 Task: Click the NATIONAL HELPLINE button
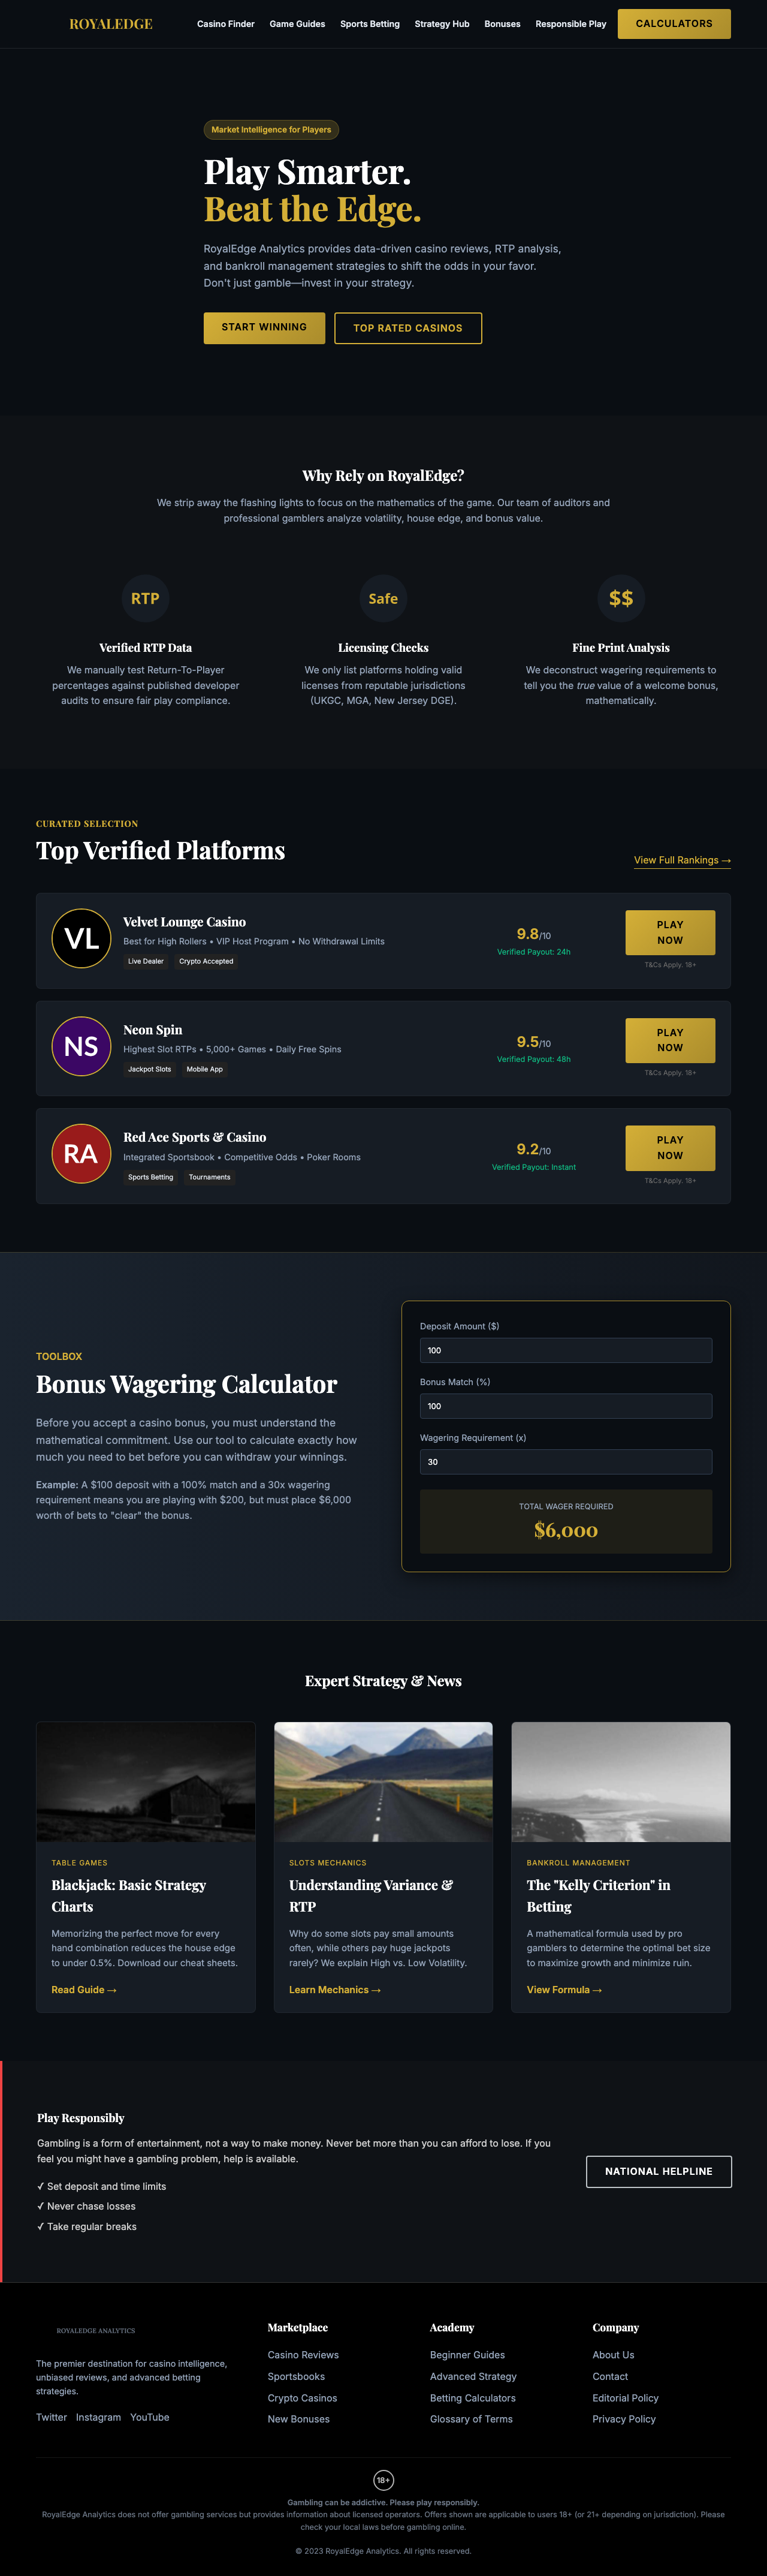click(658, 2171)
